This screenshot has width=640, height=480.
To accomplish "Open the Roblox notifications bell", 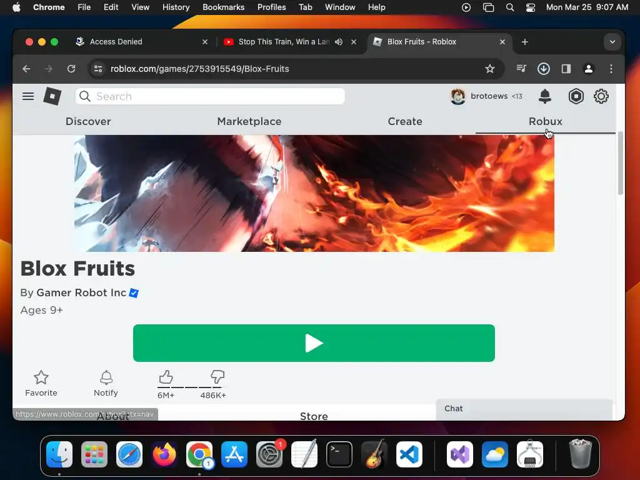I will 545,96.
